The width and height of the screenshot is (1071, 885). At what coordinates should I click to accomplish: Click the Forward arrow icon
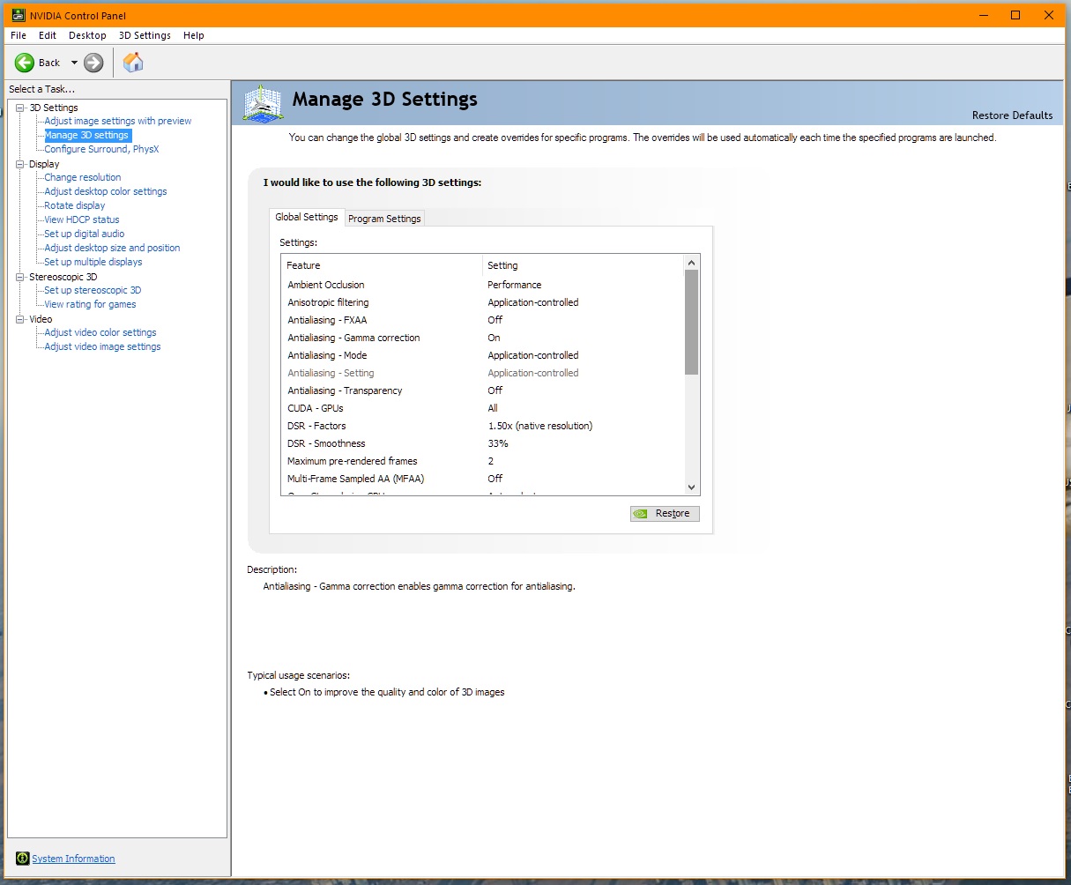pyautogui.click(x=93, y=63)
